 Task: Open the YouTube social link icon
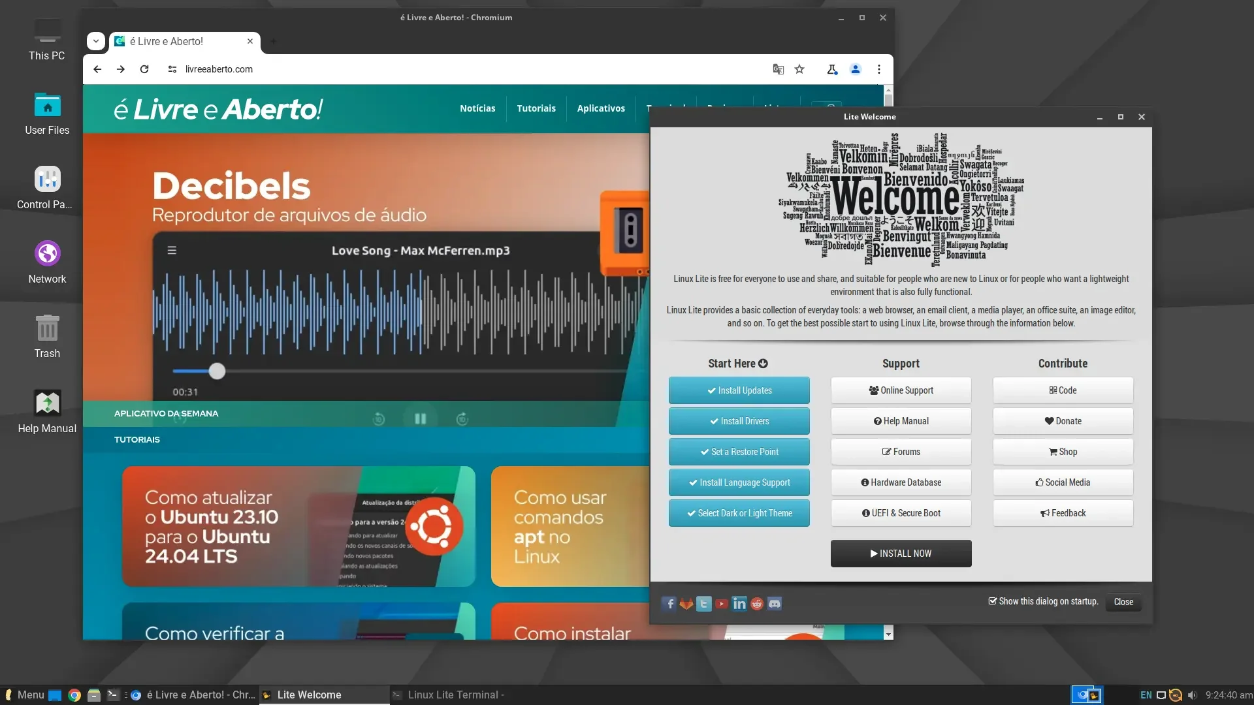[721, 604]
